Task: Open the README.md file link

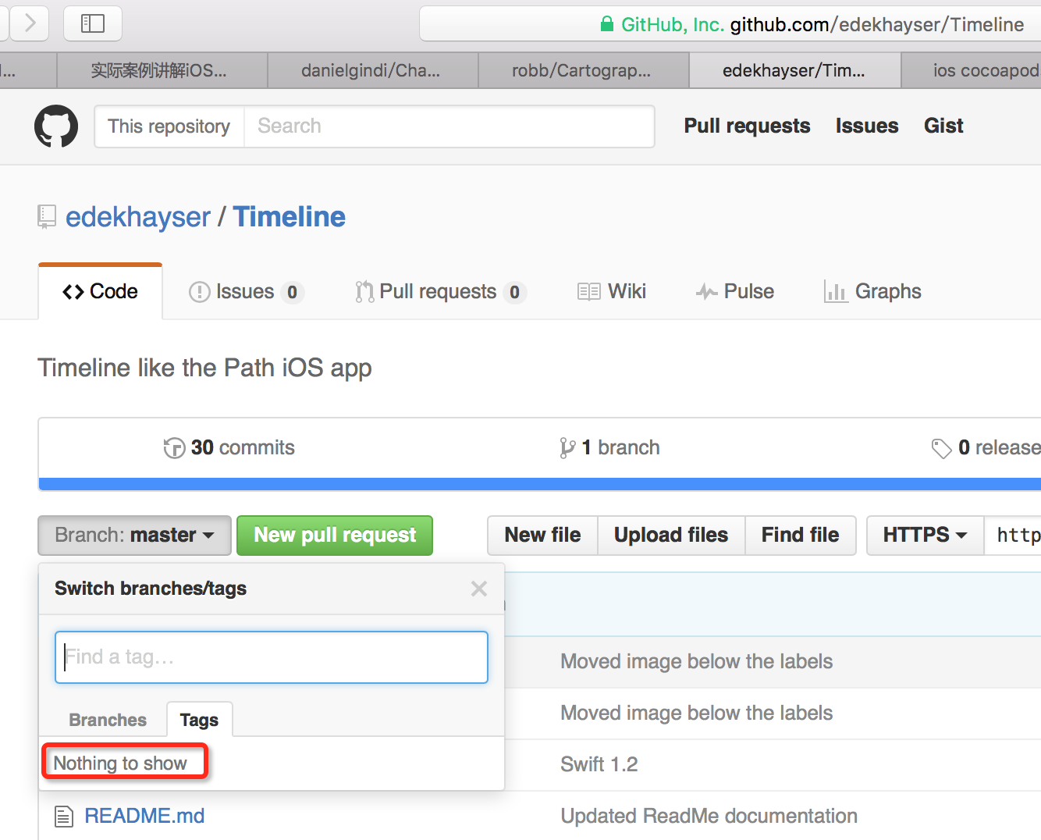Action: [144, 817]
